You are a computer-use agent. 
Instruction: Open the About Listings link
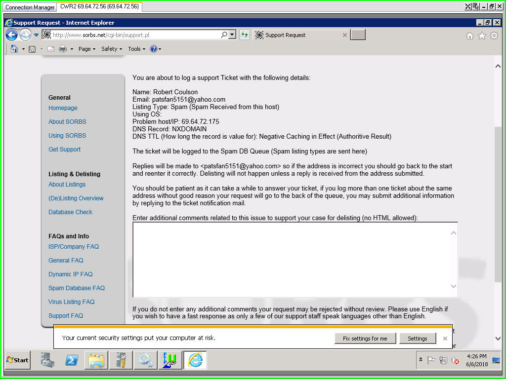click(x=67, y=185)
